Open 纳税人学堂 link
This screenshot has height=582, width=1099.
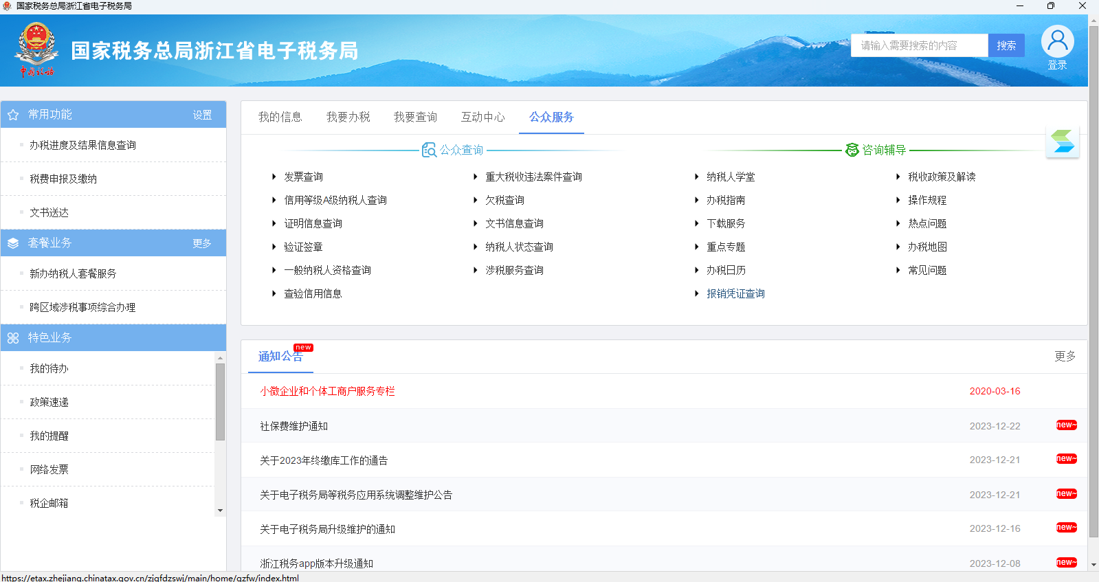731,177
